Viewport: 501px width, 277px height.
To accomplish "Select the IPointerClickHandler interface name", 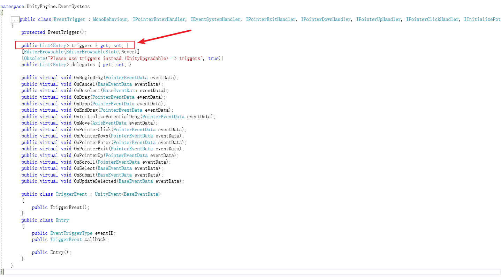I will pyautogui.click(x=432, y=20).
